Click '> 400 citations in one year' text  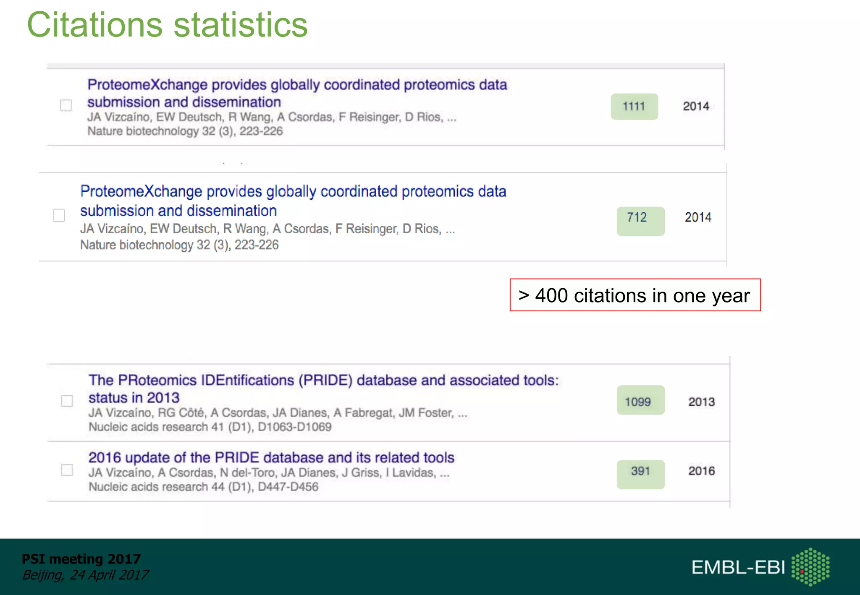click(x=635, y=295)
